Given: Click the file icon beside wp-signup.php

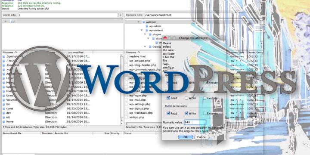Looking at the screenshot, I should 127,108.
